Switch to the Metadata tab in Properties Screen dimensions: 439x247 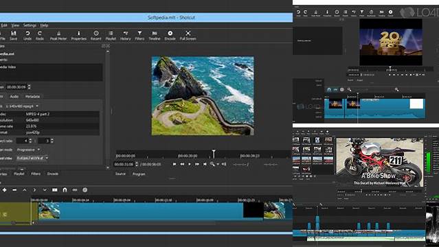coord(32,97)
